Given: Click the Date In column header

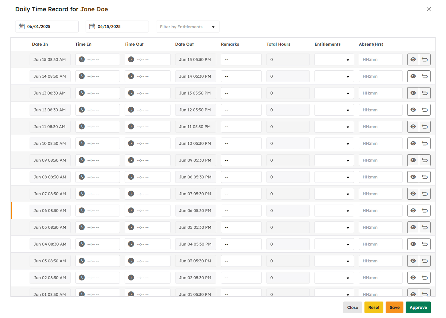Looking at the screenshot, I should [40, 44].
